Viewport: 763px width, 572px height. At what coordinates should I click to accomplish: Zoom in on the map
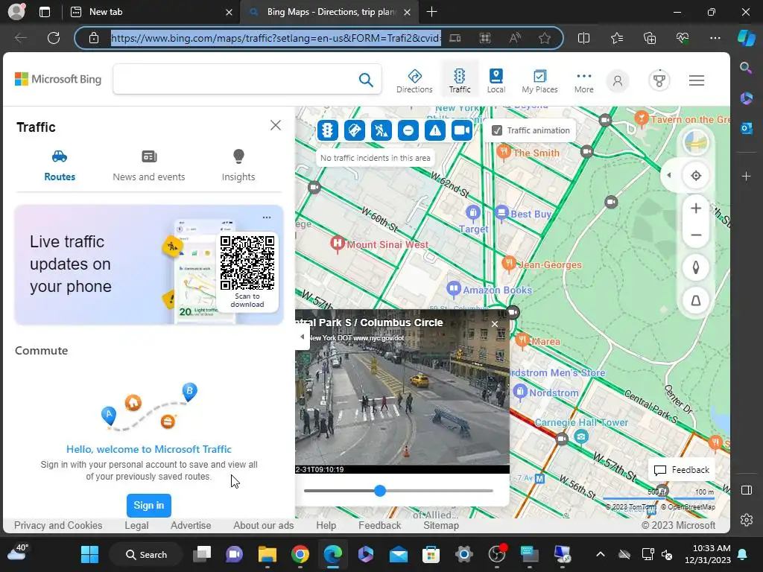coord(696,209)
